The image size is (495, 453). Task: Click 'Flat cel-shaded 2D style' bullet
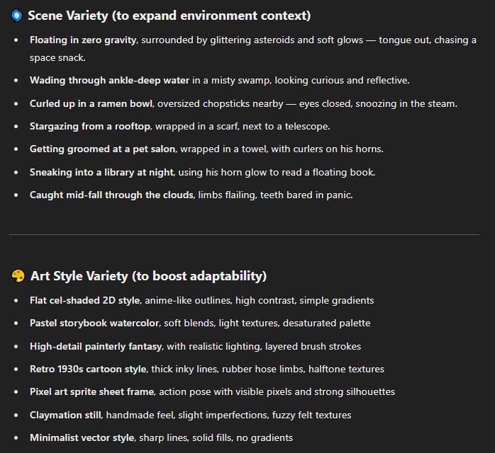pos(84,300)
